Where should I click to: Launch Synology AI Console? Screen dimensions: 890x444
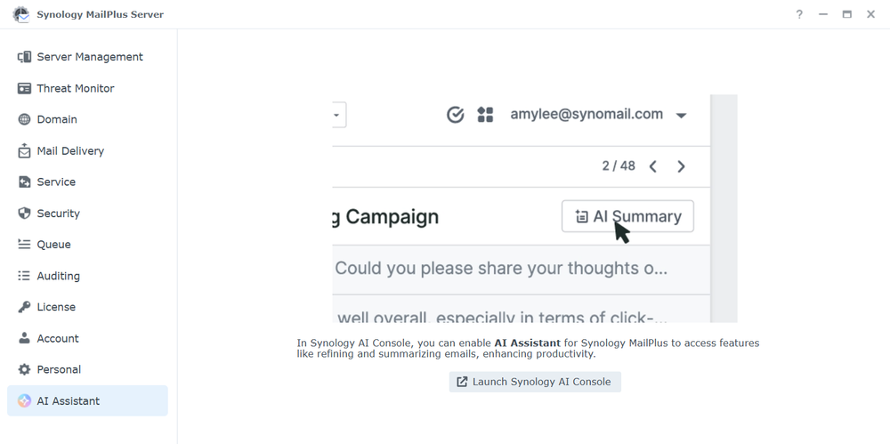(x=535, y=382)
